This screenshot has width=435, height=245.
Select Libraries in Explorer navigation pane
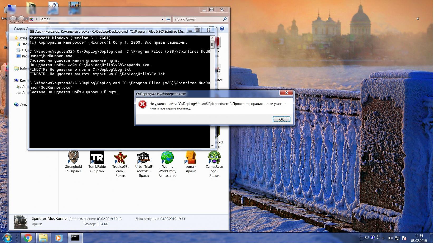(x=21, y=68)
